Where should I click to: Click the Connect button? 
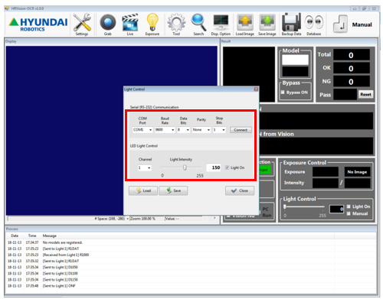tap(241, 130)
